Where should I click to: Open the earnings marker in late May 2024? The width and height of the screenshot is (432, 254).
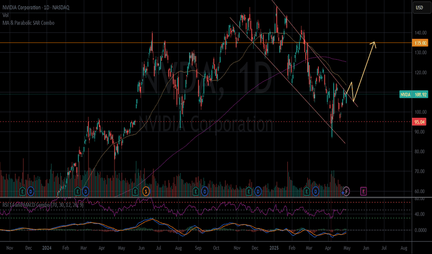coord(135,191)
